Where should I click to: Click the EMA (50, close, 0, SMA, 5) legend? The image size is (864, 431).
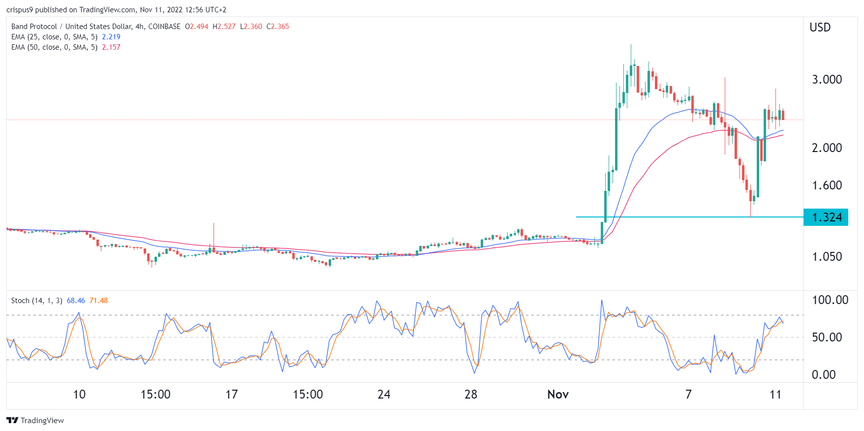[54, 47]
